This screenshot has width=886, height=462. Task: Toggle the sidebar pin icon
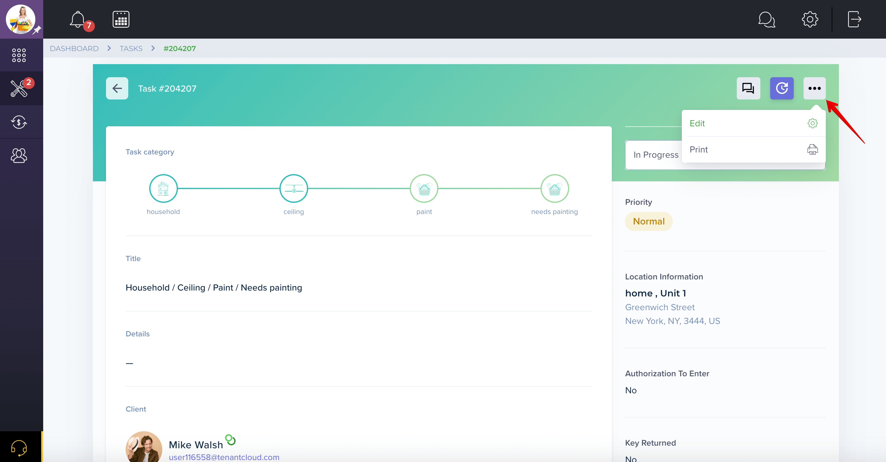pyautogui.click(x=37, y=30)
